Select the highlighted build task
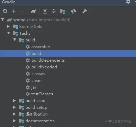Image resolution: width=136 pixels, height=127 pixels. pyautogui.click(x=68, y=54)
